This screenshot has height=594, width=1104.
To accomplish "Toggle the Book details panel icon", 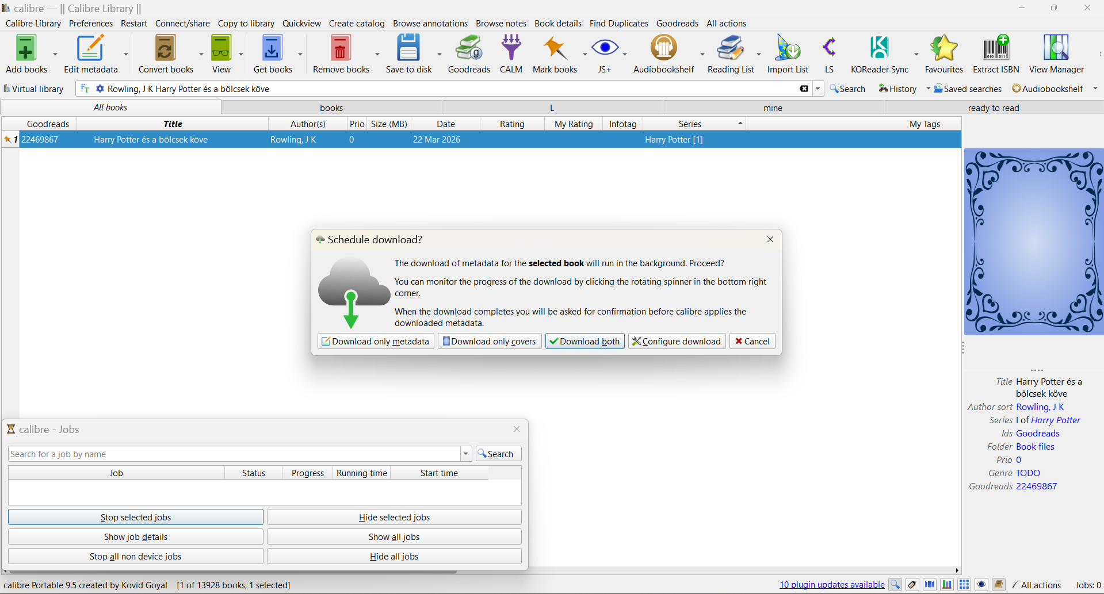I will tap(999, 585).
